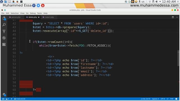Click the terminal icon in top panel
The width and height of the screenshot is (180, 101).
pyautogui.click(x=21, y=1)
